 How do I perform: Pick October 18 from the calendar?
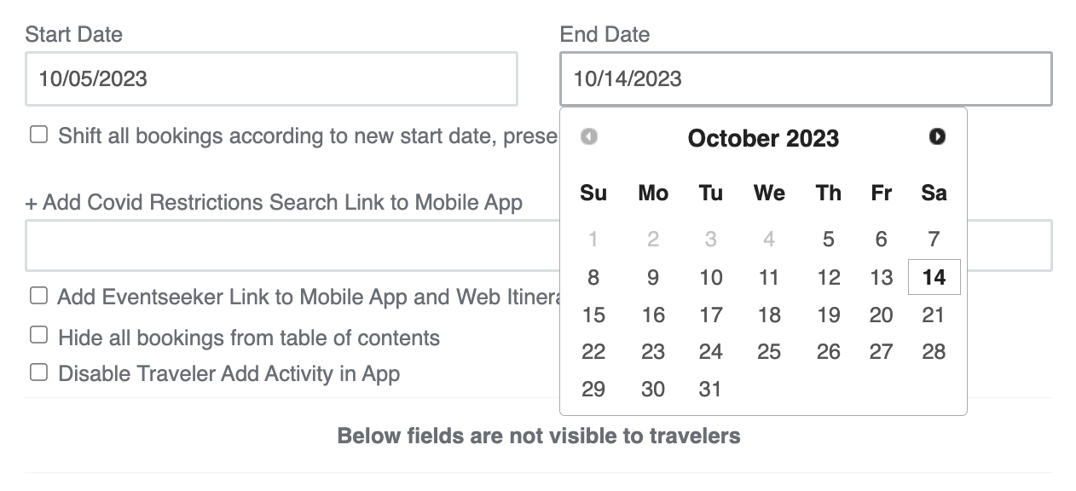point(769,315)
